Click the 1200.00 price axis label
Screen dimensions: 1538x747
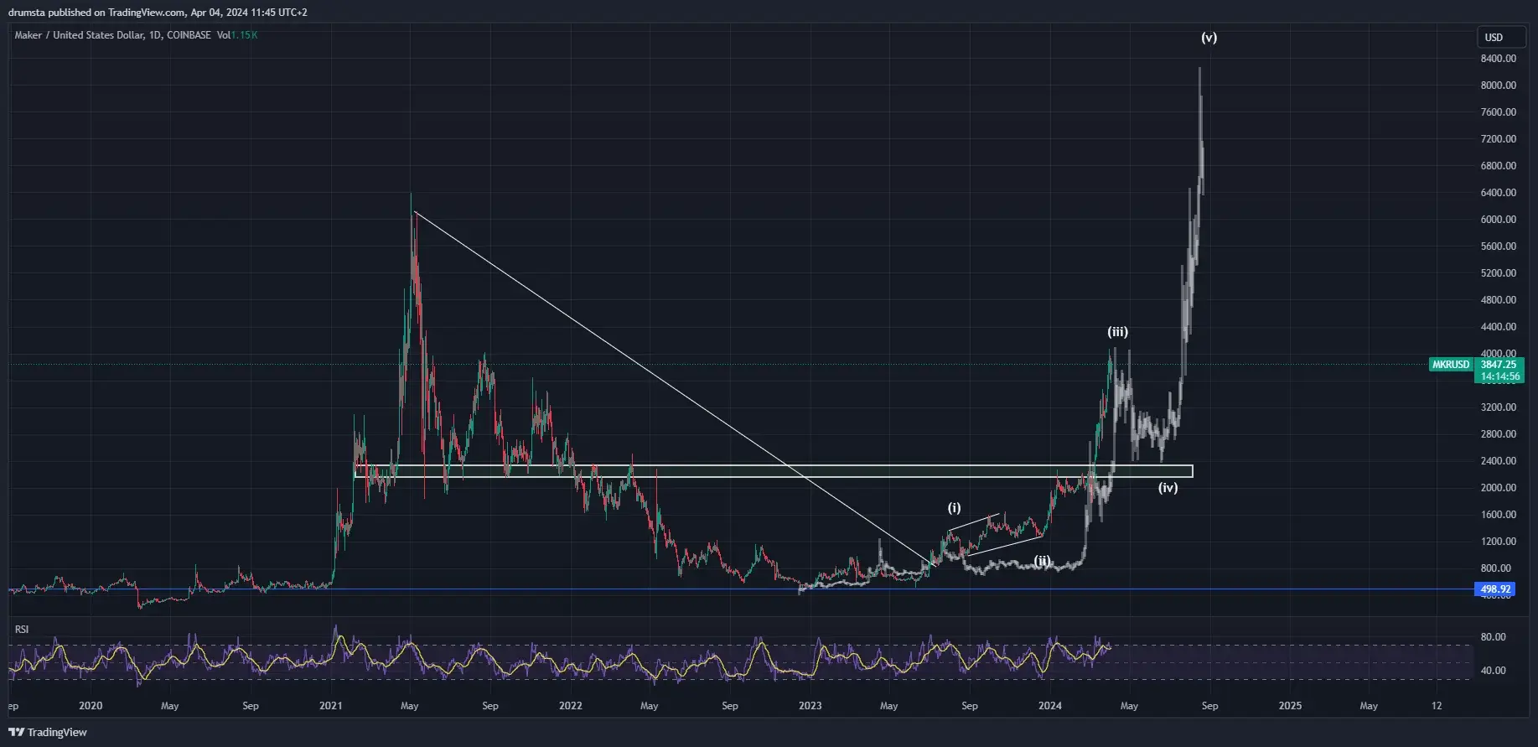[1498, 542]
